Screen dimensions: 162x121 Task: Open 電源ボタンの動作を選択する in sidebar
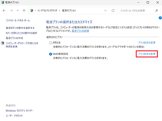pyautogui.click(x=20, y=28)
